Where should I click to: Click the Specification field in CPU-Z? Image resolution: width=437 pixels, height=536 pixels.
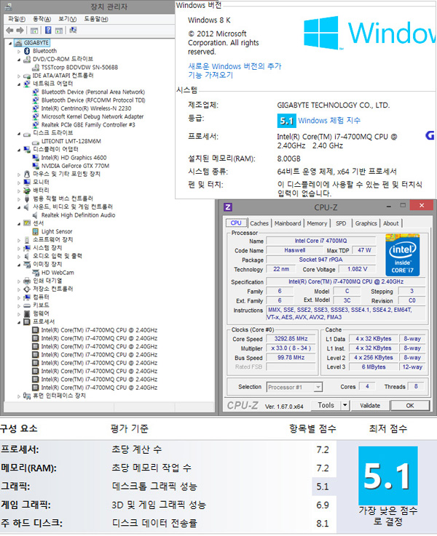(346, 281)
